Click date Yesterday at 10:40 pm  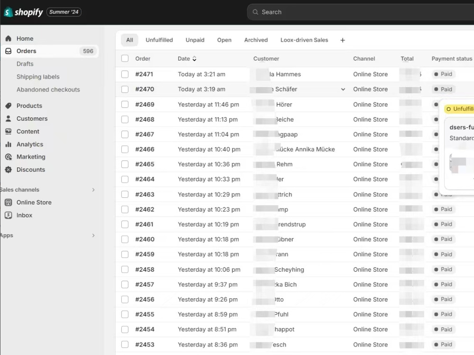coord(209,150)
